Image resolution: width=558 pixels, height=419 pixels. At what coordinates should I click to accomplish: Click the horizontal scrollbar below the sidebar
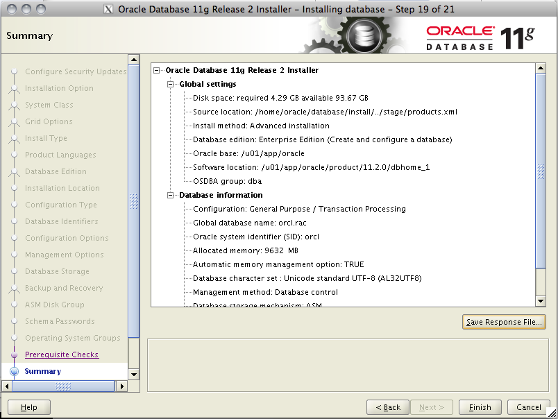(x=62, y=388)
